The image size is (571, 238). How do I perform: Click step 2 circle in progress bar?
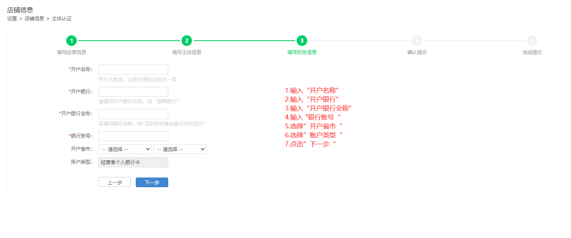pyautogui.click(x=187, y=41)
